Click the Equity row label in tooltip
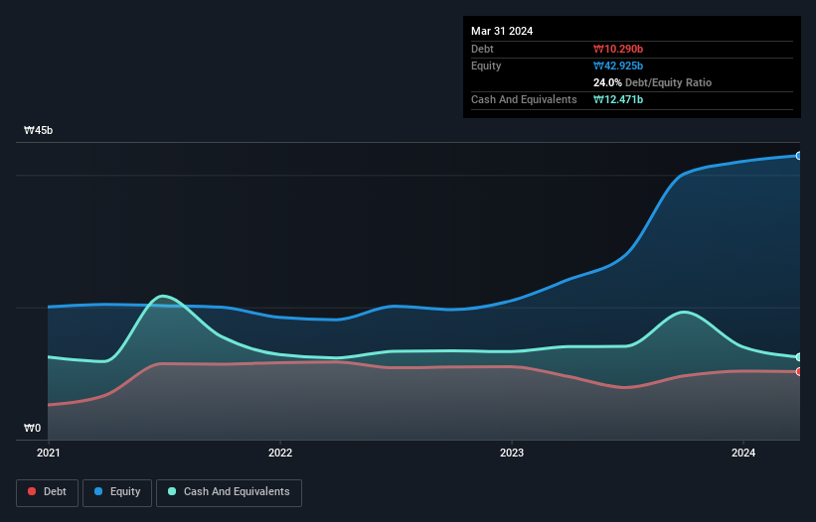This screenshot has height=522, width=816. coord(486,65)
